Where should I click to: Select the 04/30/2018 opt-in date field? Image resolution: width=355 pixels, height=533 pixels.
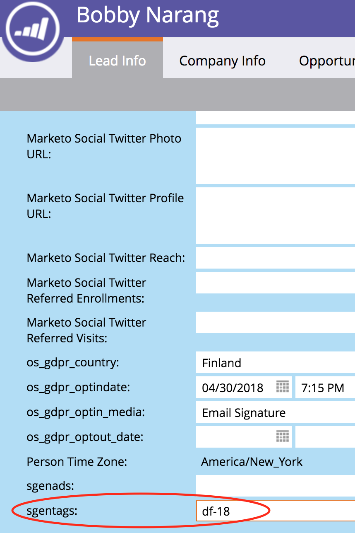click(x=244, y=387)
